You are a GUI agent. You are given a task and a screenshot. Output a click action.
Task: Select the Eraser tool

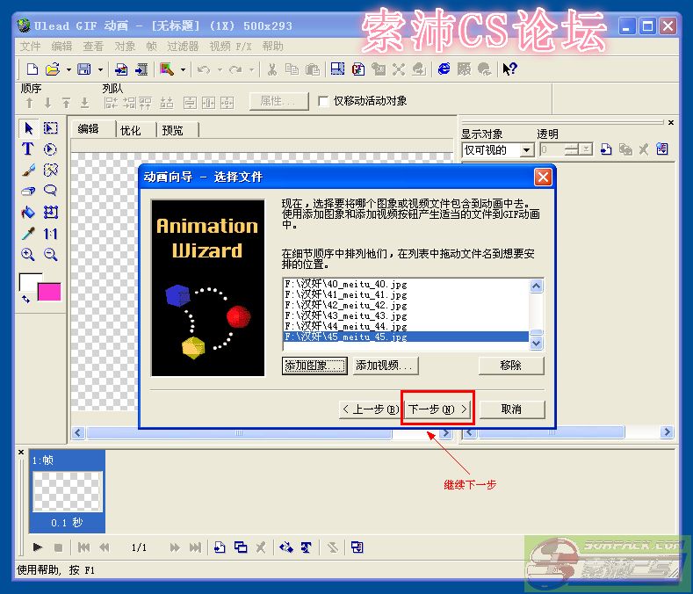(28, 191)
